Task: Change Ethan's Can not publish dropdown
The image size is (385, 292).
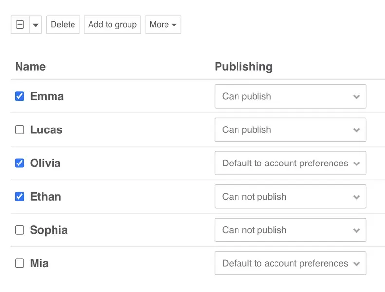Action: tap(290, 197)
